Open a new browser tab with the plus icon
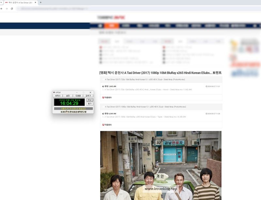This screenshot has height=200, width=261. pyautogui.click(x=40, y=3)
